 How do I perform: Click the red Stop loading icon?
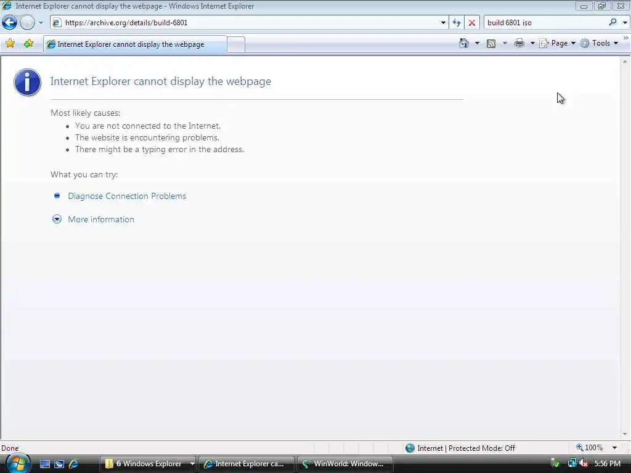[472, 23]
